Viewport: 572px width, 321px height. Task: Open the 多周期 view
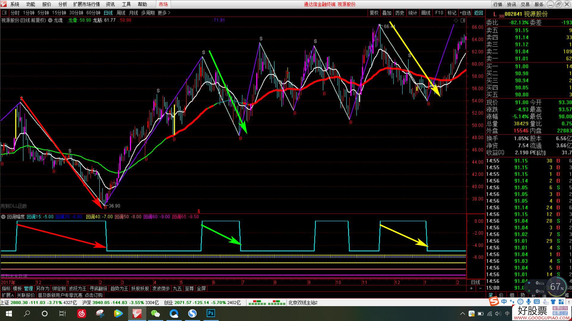click(x=148, y=13)
